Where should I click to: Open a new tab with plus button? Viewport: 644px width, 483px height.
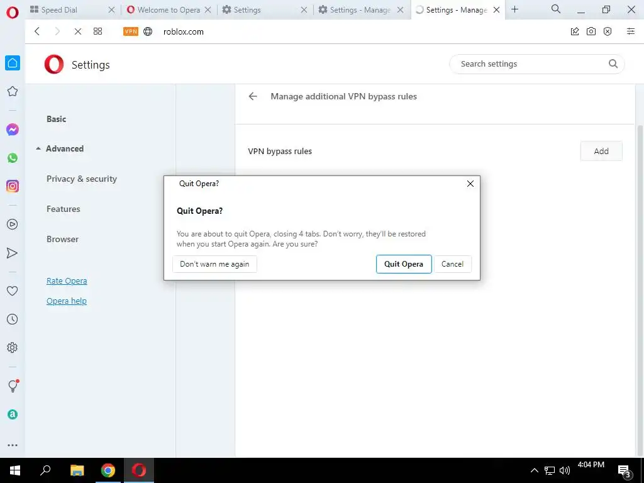pyautogui.click(x=514, y=9)
